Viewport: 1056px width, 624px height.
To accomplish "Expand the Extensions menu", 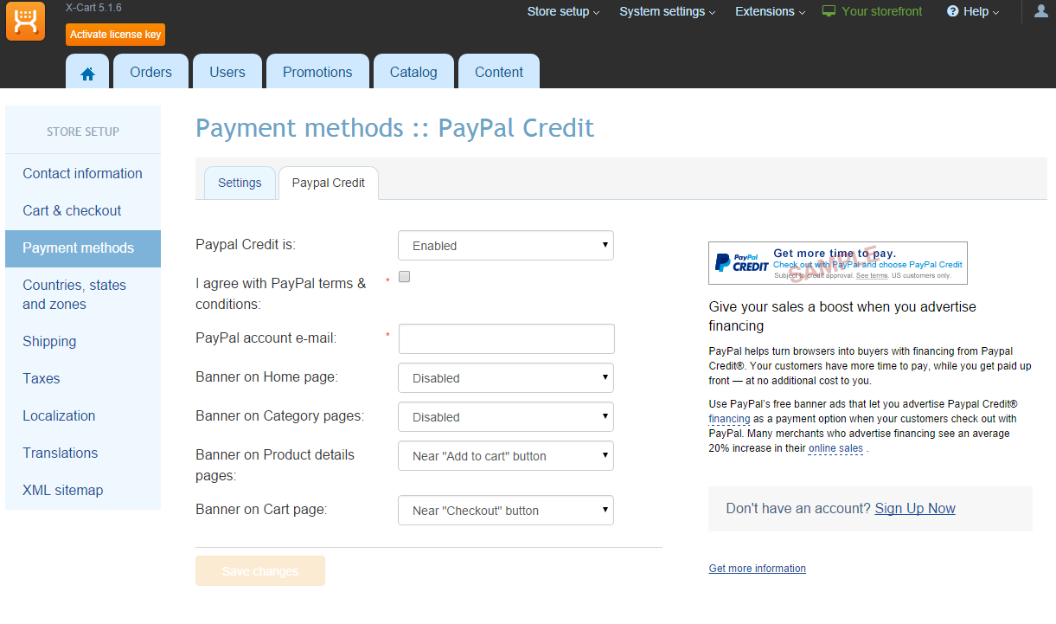I will coord(770,11).
